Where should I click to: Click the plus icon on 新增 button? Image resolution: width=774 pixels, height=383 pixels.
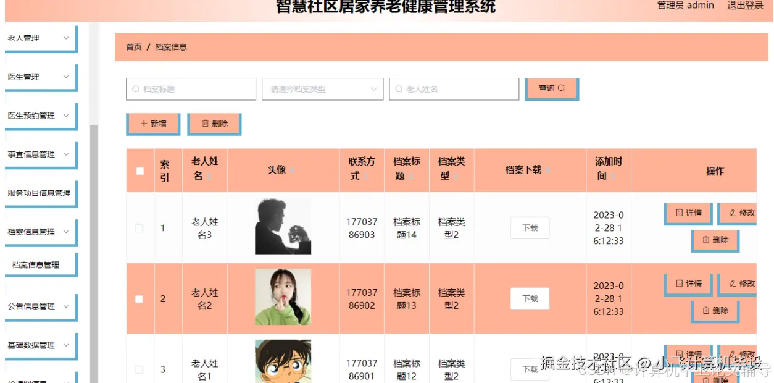tap(143, 124)
